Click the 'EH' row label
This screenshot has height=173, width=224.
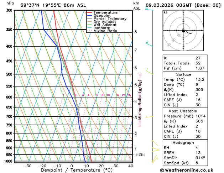[166, 148]
